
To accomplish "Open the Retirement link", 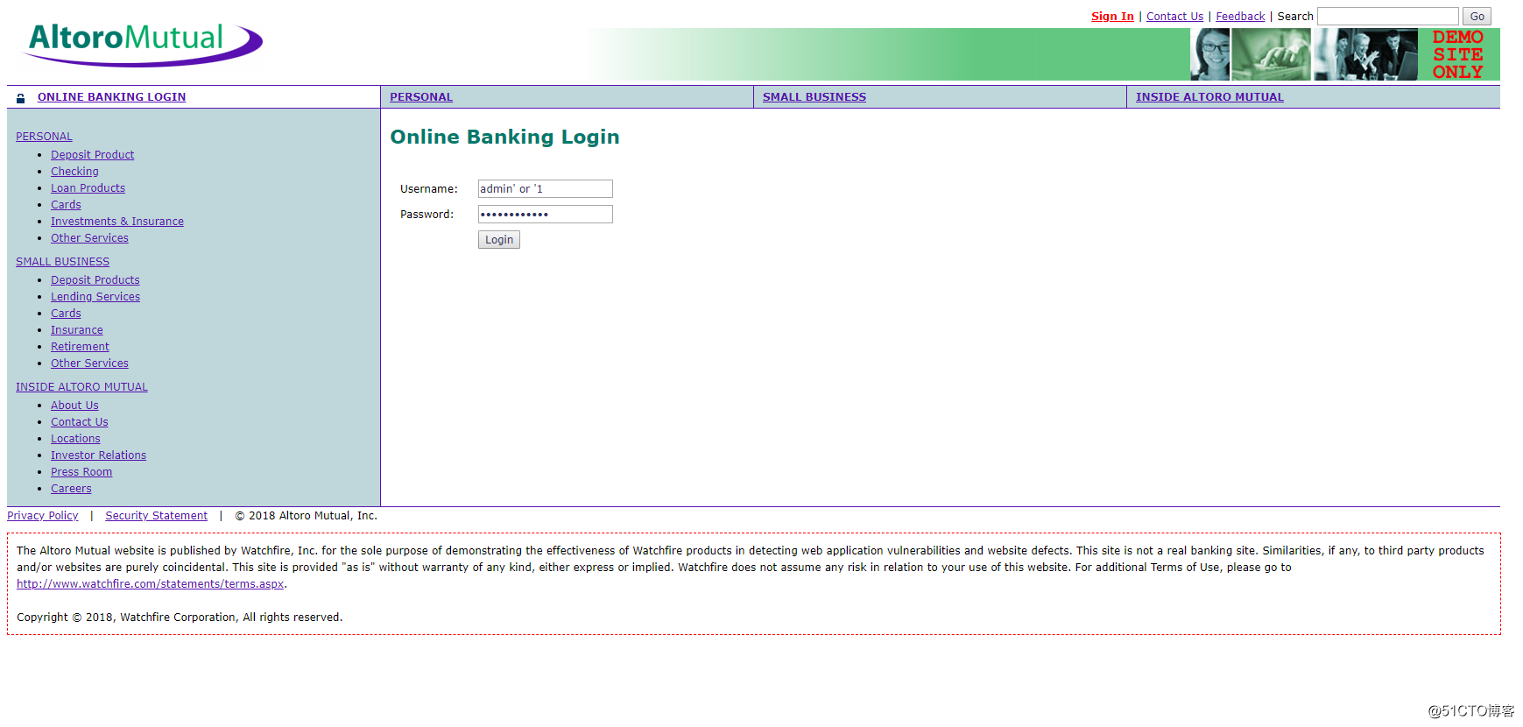I will click(80, 347).
